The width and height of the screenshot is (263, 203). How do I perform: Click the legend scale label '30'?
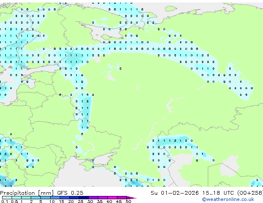90,201
